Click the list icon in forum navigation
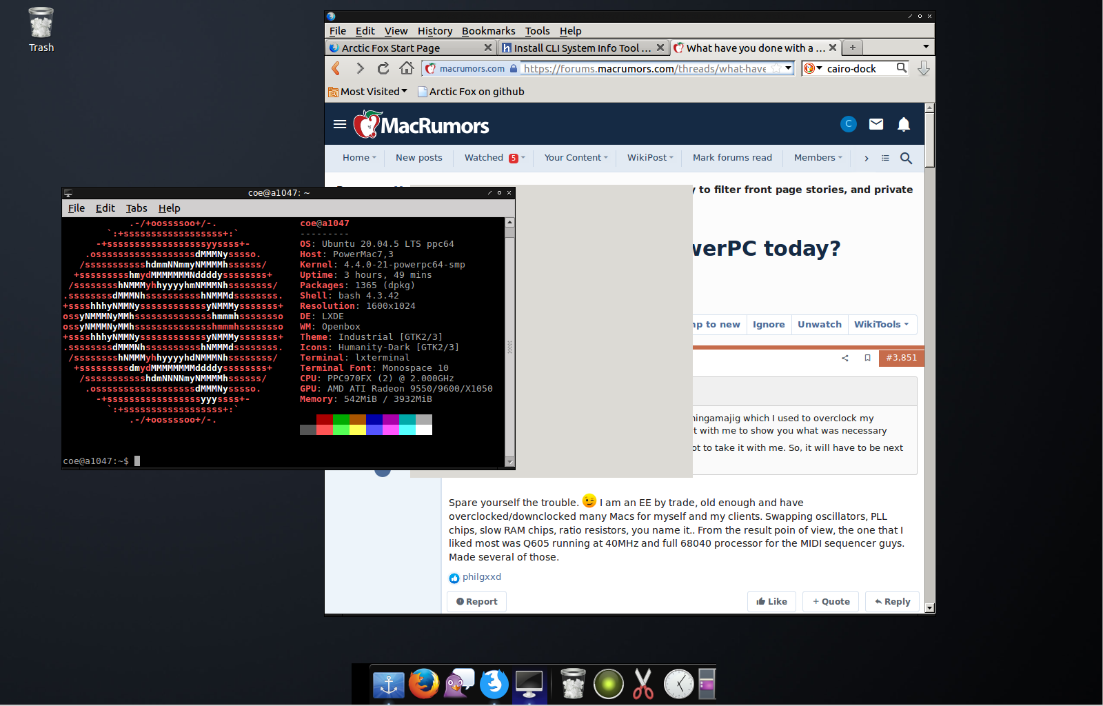Screen dimensions: 1103x706 coord(885,158)
